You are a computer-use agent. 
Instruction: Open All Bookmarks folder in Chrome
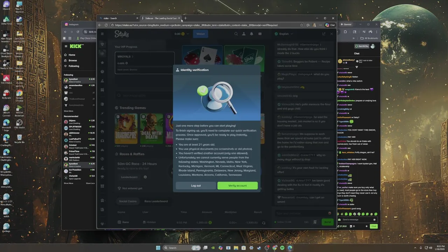(x=370, y=38)
